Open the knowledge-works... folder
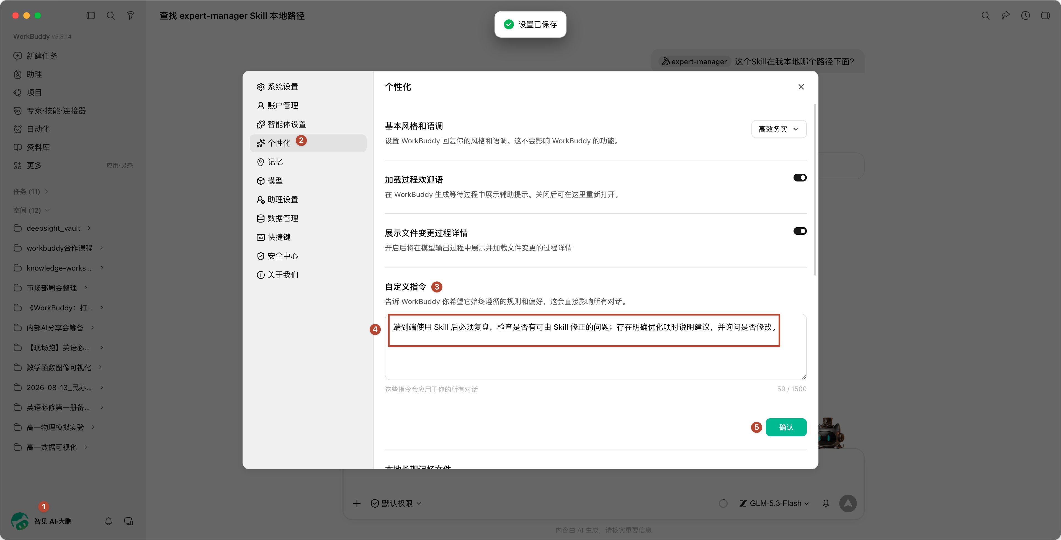 tap(59, 268)
